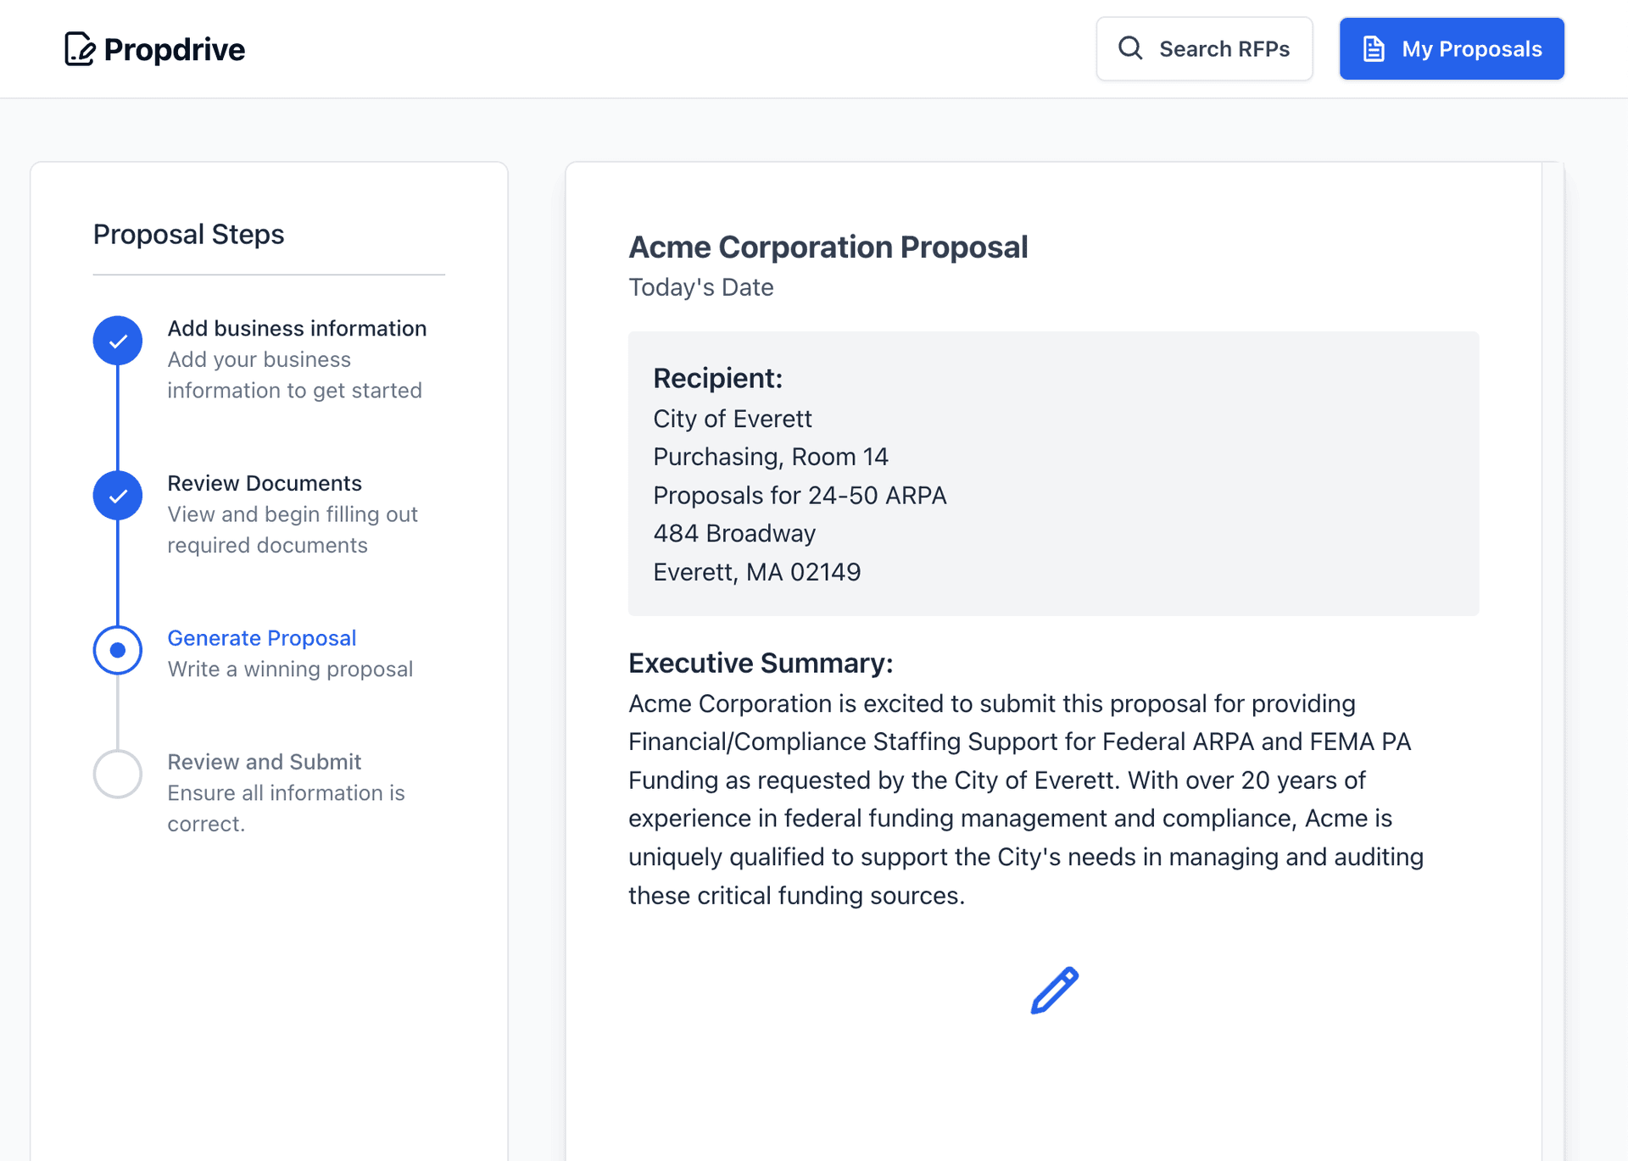Select the empty Review and Submit circle

[x=118, y=774]
